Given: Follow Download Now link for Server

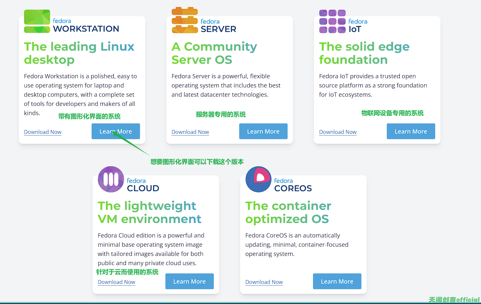Looking at the screenshot, I should pyautogui.click(x=190, y=132).
